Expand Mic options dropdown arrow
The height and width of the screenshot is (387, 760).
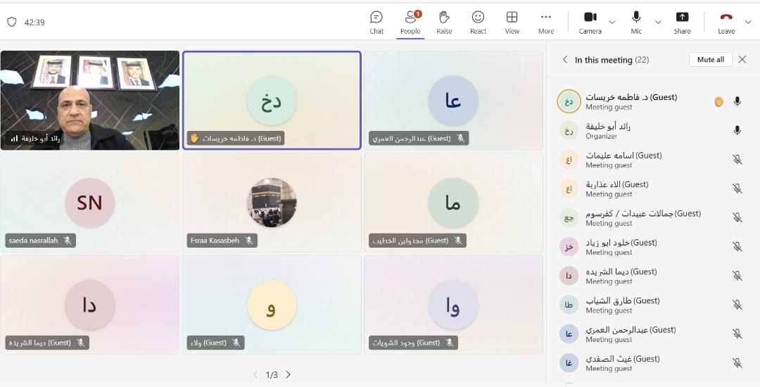point(658,22)
